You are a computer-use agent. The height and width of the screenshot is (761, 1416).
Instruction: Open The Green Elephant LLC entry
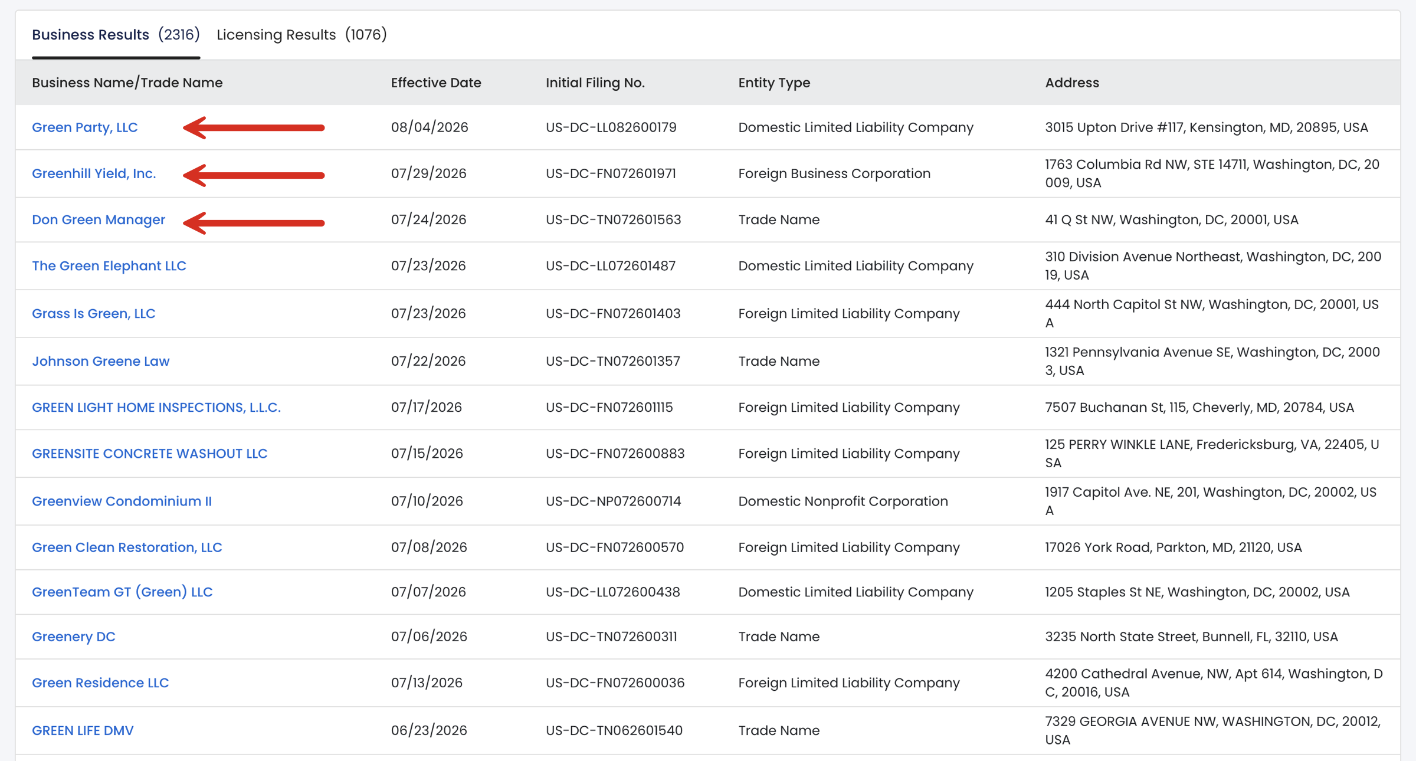click(x=109, y=266)
